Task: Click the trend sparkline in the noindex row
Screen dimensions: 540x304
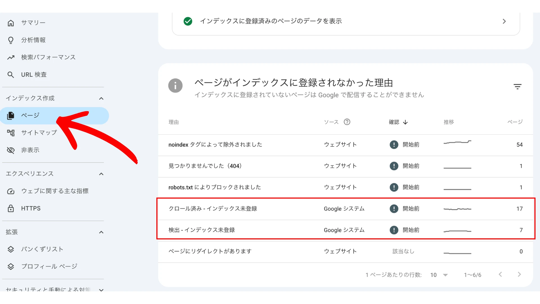Action: point(457,142)
